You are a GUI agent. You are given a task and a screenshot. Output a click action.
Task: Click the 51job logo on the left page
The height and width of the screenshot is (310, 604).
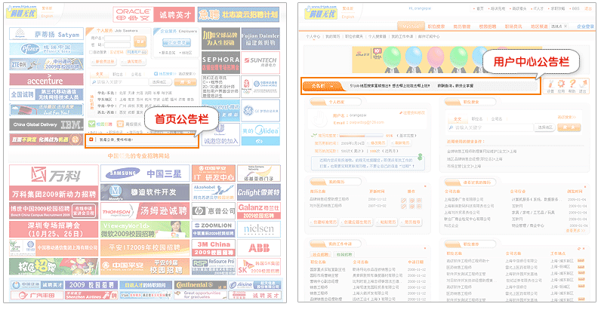[x=22, y=12]
